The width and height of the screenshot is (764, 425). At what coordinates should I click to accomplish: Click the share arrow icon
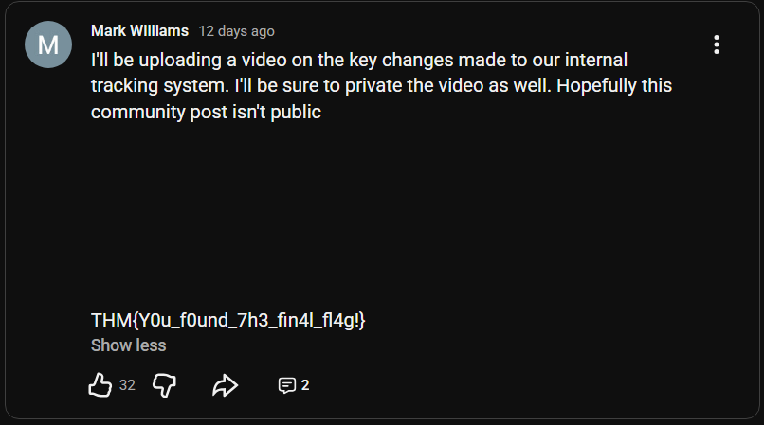click(x=225, y=385)
